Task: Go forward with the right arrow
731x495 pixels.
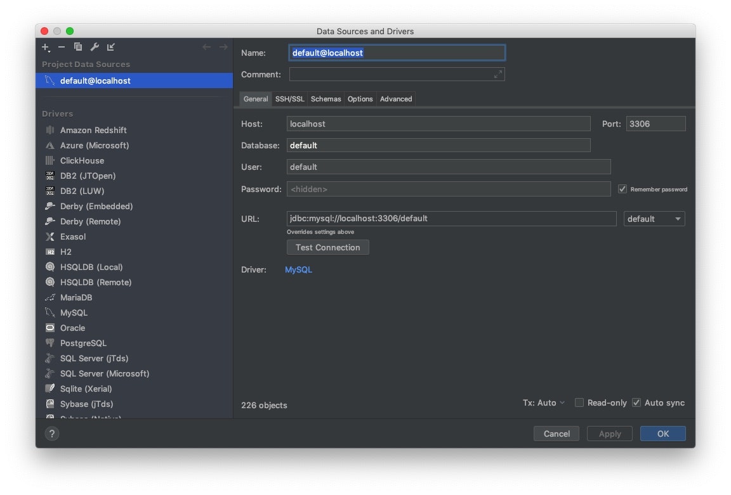Action: tap(223, 47)
